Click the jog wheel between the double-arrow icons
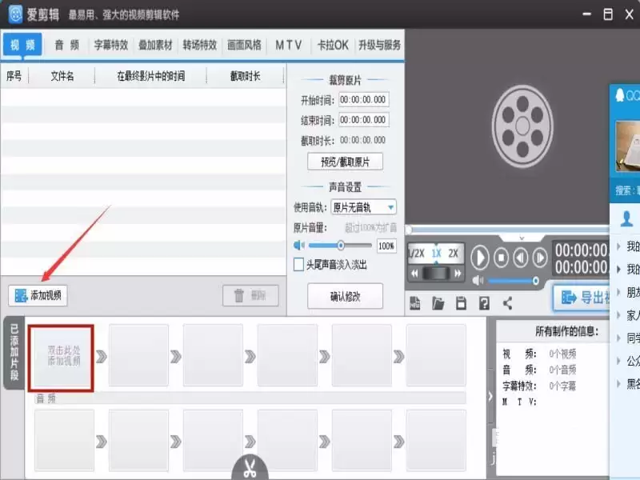The width and height of the screenshot is (640, 480). pos(436,273)
